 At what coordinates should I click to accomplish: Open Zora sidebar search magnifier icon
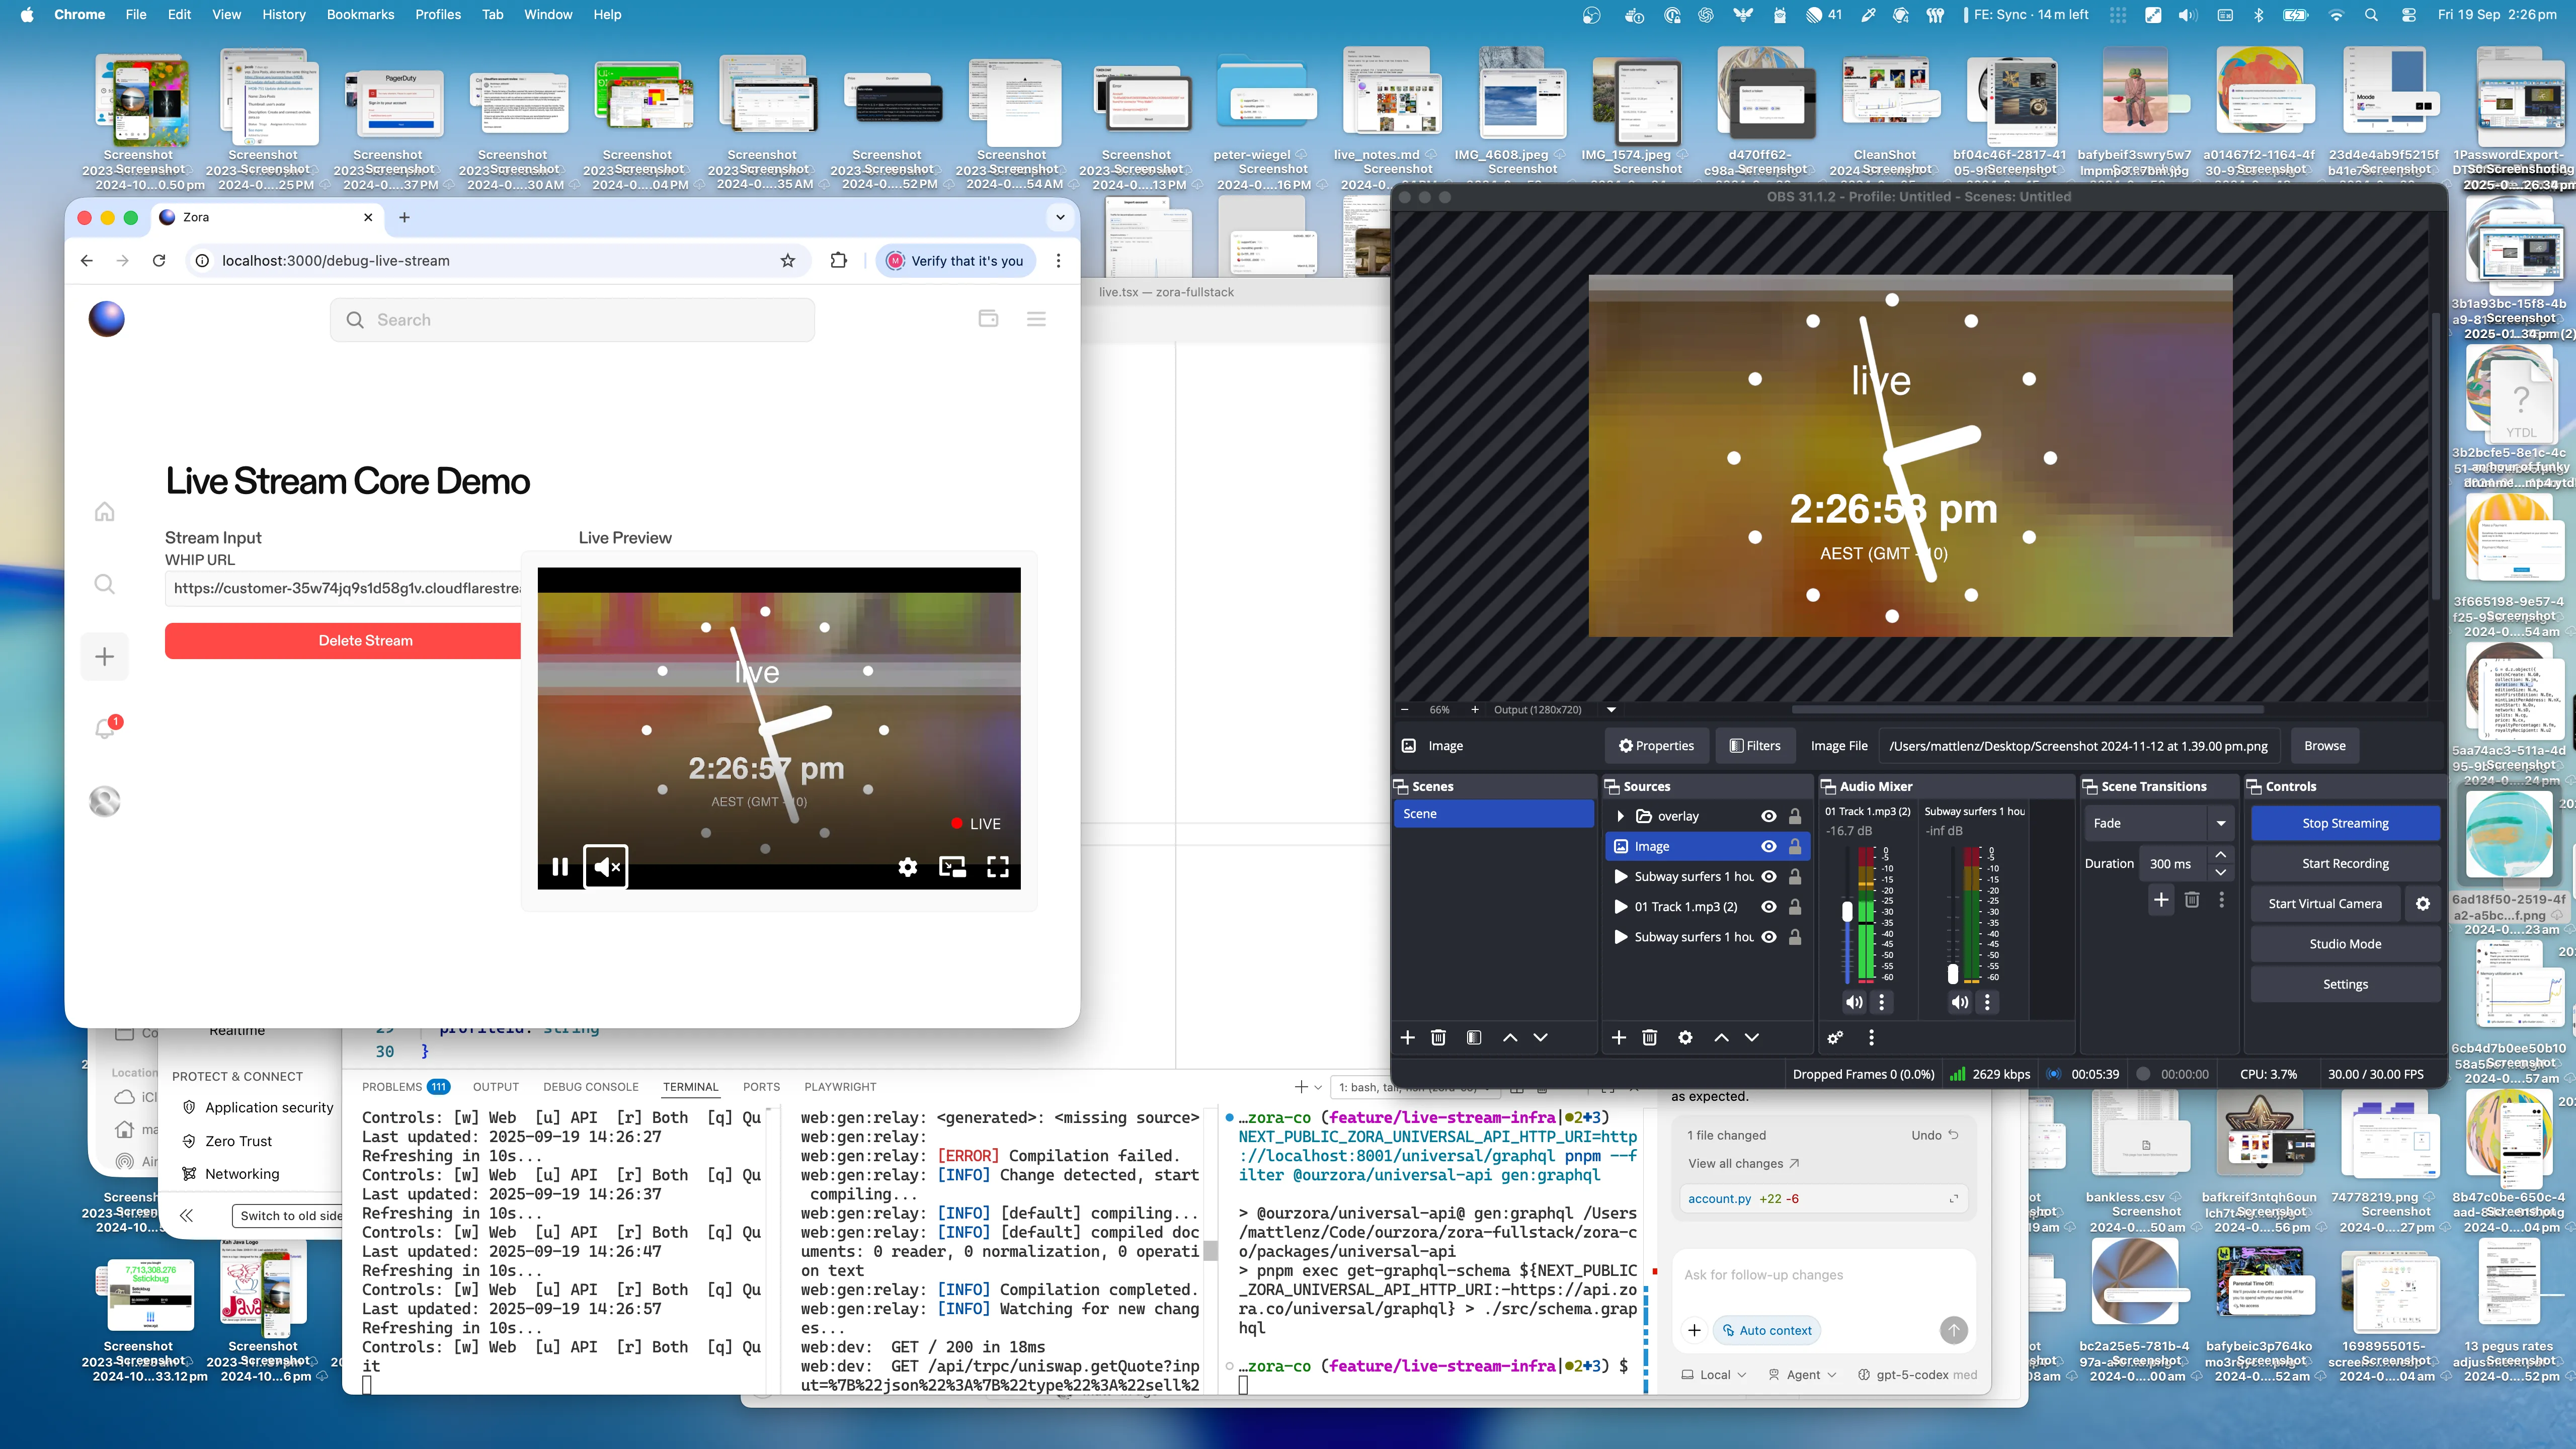104,584
